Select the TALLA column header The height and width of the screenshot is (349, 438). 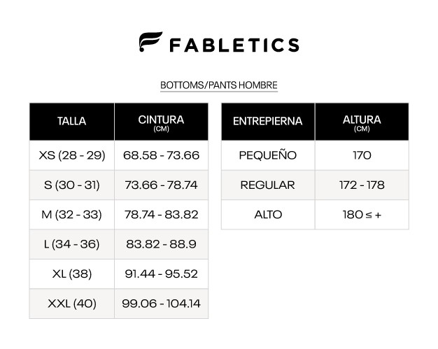[x=71, y=122]
